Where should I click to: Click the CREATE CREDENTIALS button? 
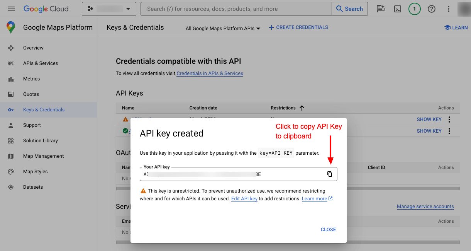298,27
